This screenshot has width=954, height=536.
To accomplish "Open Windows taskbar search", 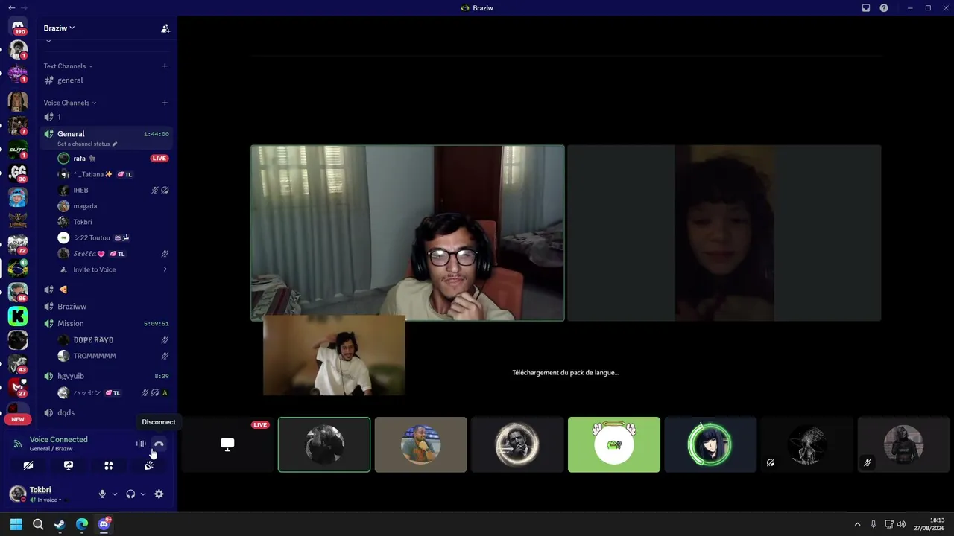I will click(x=38, y=524).
